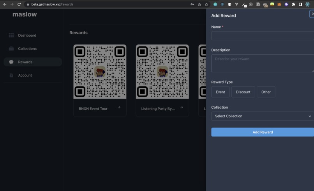This screenshot has width=314, height=191.
Task: Open the green and yellow square extension icon
Action: [272, 4]
